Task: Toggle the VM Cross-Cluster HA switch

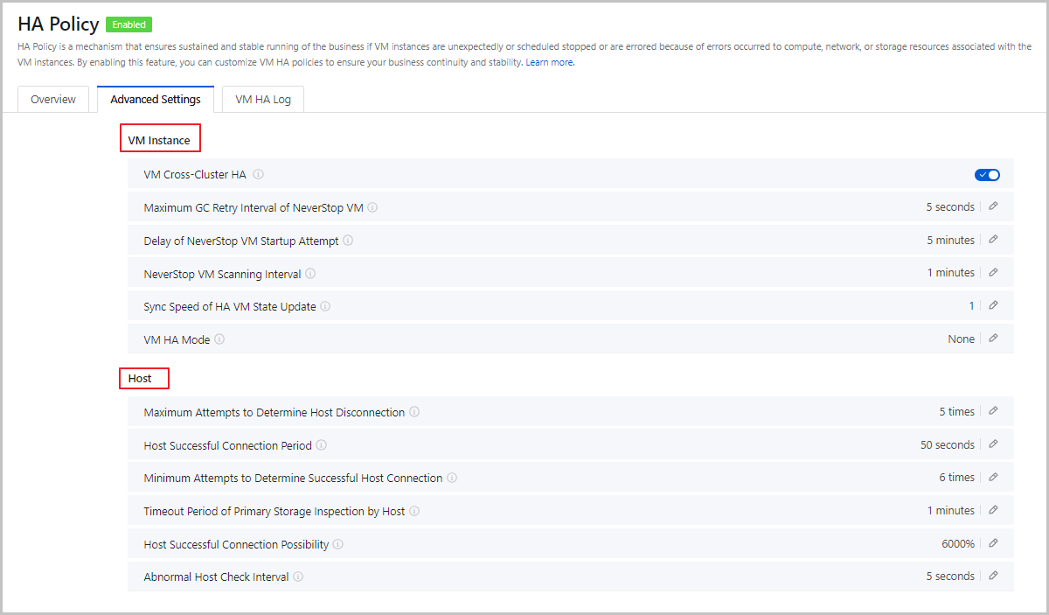Action: 987,175
